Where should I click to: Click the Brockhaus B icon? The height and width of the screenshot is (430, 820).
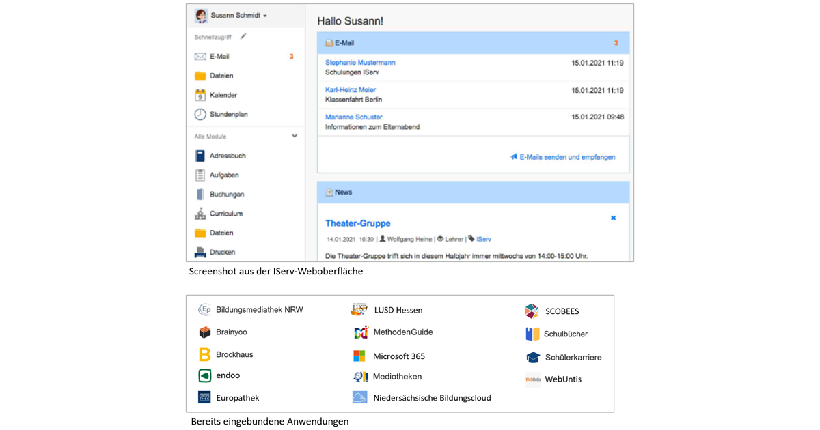coord(204,354)
